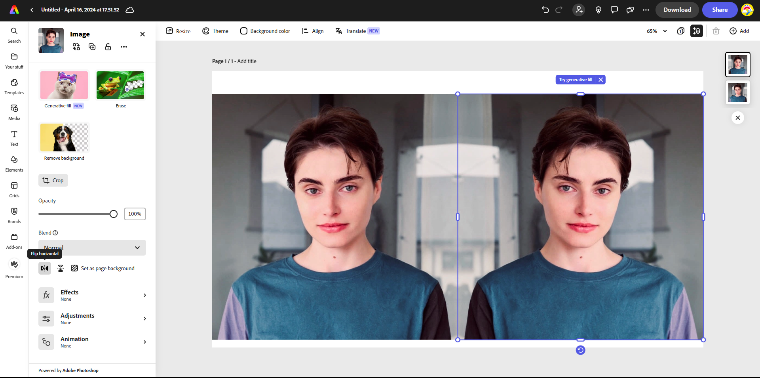Open the comments panel
The height and width of the screenshot is (378, 760).
614,10
